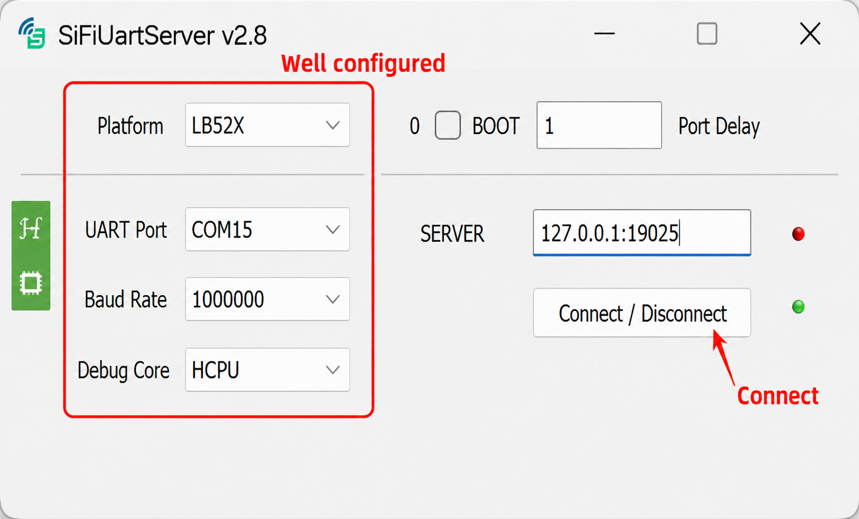Click the Platform label

(x=130, y=126)
